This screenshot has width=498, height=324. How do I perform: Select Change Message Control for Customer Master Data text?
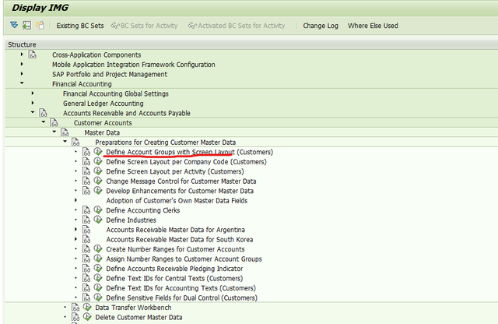(181, 181)
